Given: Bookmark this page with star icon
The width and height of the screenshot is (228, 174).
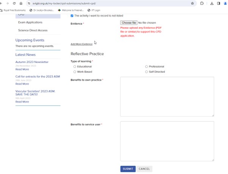Looking at the screenshot, I should (192, 3).
